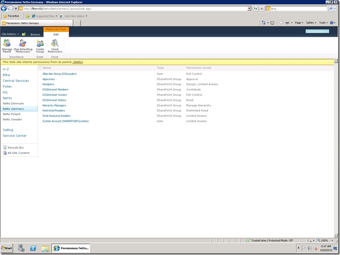Click the Help question mark icon
Image resolution: width=340 pixels, height=255 pixels.
click(331, 23)
